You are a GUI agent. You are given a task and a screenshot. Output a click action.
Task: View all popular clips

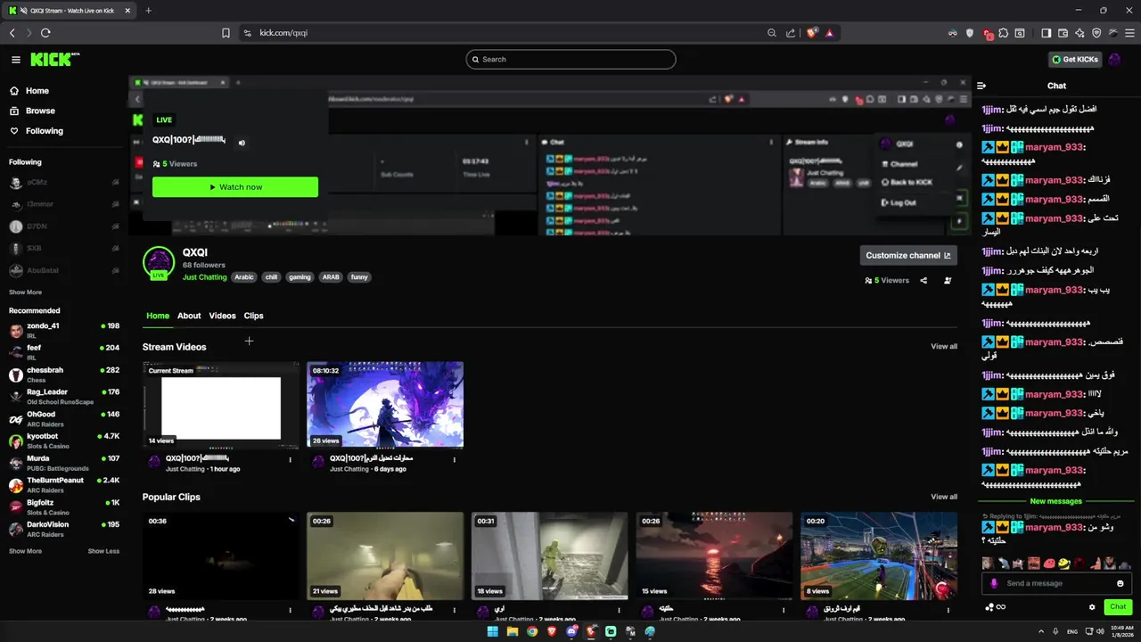click(x=944, y=497)
